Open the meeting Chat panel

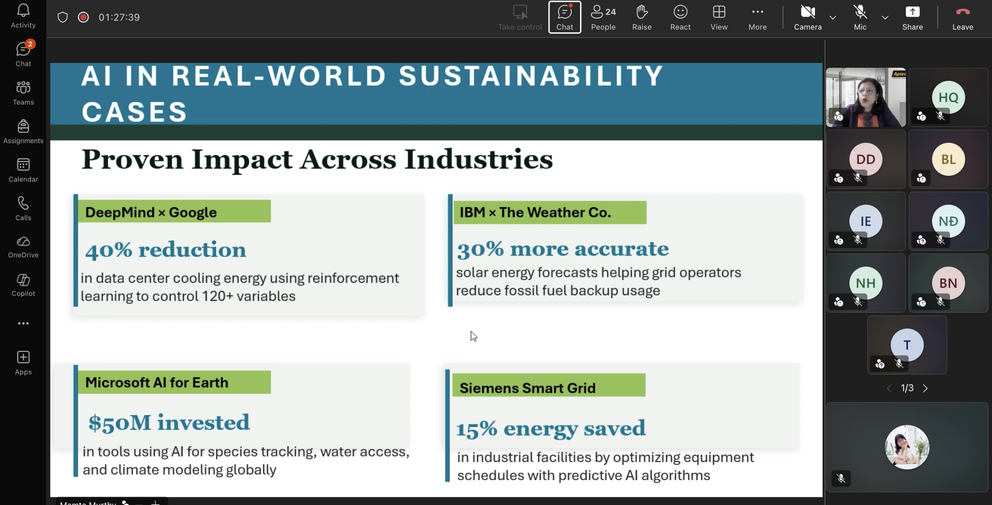pyautogui.click(x=565, y=17)
